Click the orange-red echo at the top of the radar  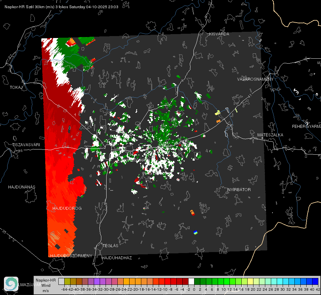71,42
